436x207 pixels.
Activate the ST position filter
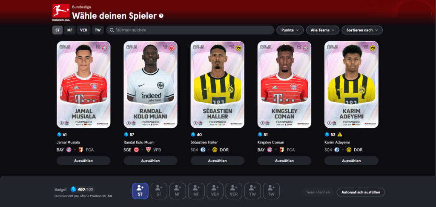pos(57,30)
